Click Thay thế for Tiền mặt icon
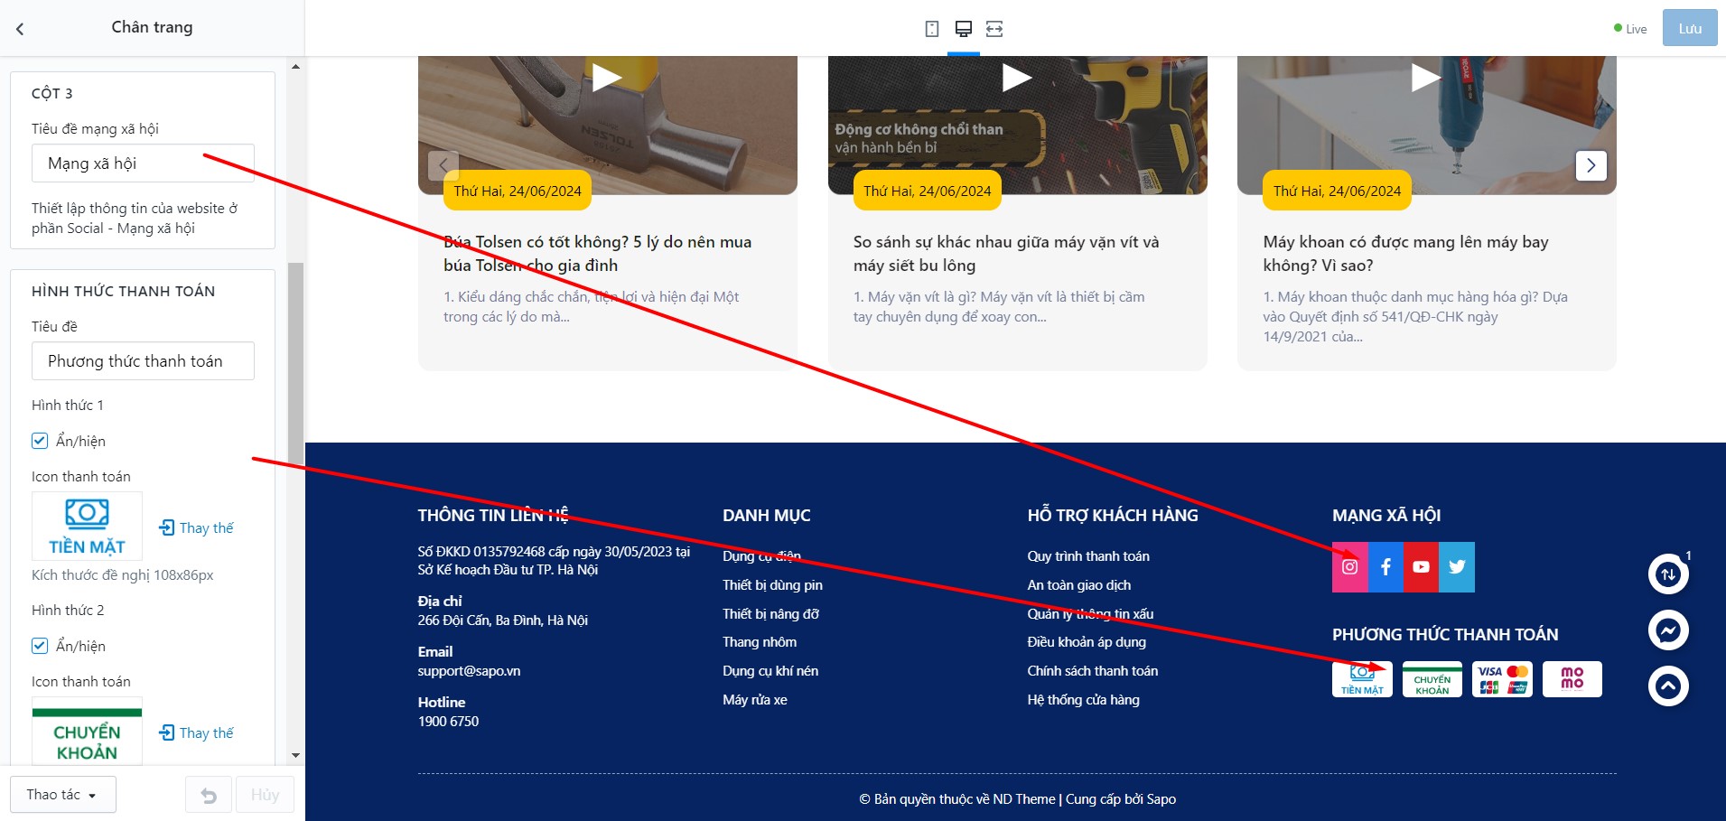 pos(197,527)
